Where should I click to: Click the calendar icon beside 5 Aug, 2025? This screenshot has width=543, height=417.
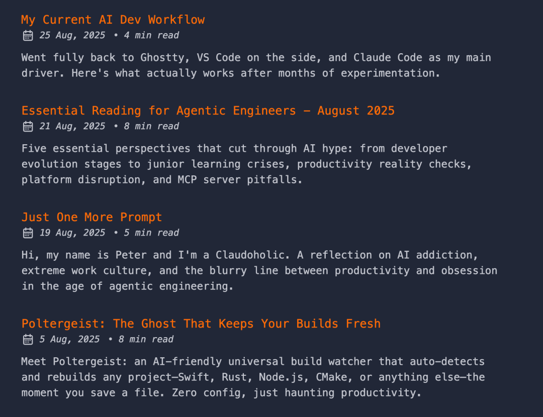(28, 339)
